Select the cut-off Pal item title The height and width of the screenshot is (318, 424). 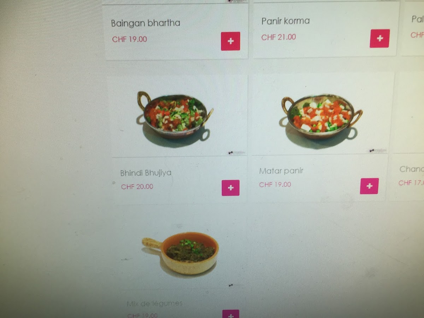pos(418,19)
